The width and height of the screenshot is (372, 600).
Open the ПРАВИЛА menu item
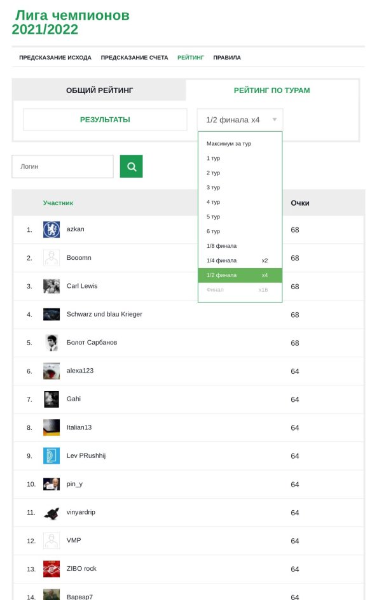click(227, 58)
